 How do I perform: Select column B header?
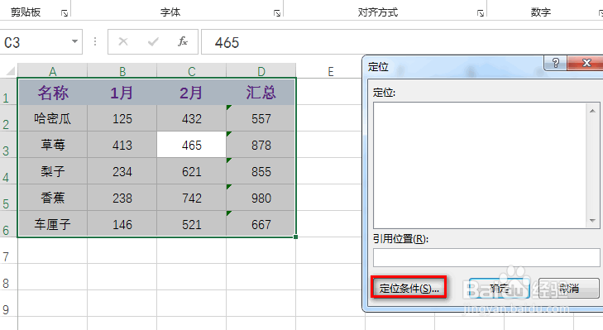click(x=122, y=71)
